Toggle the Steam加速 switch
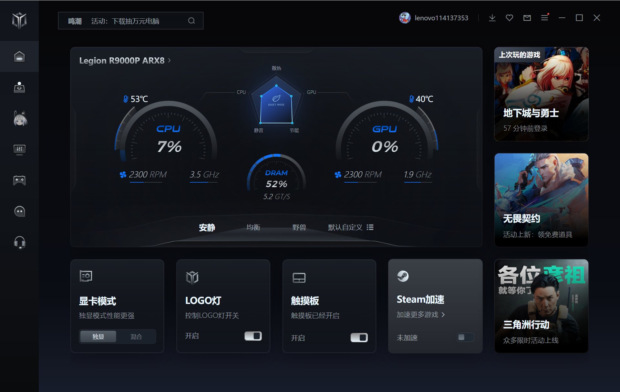The width and height of the screenshot is (620, 392). 465,337
